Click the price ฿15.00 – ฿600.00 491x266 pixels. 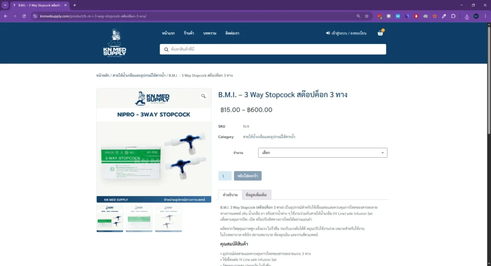pos(246,110)
